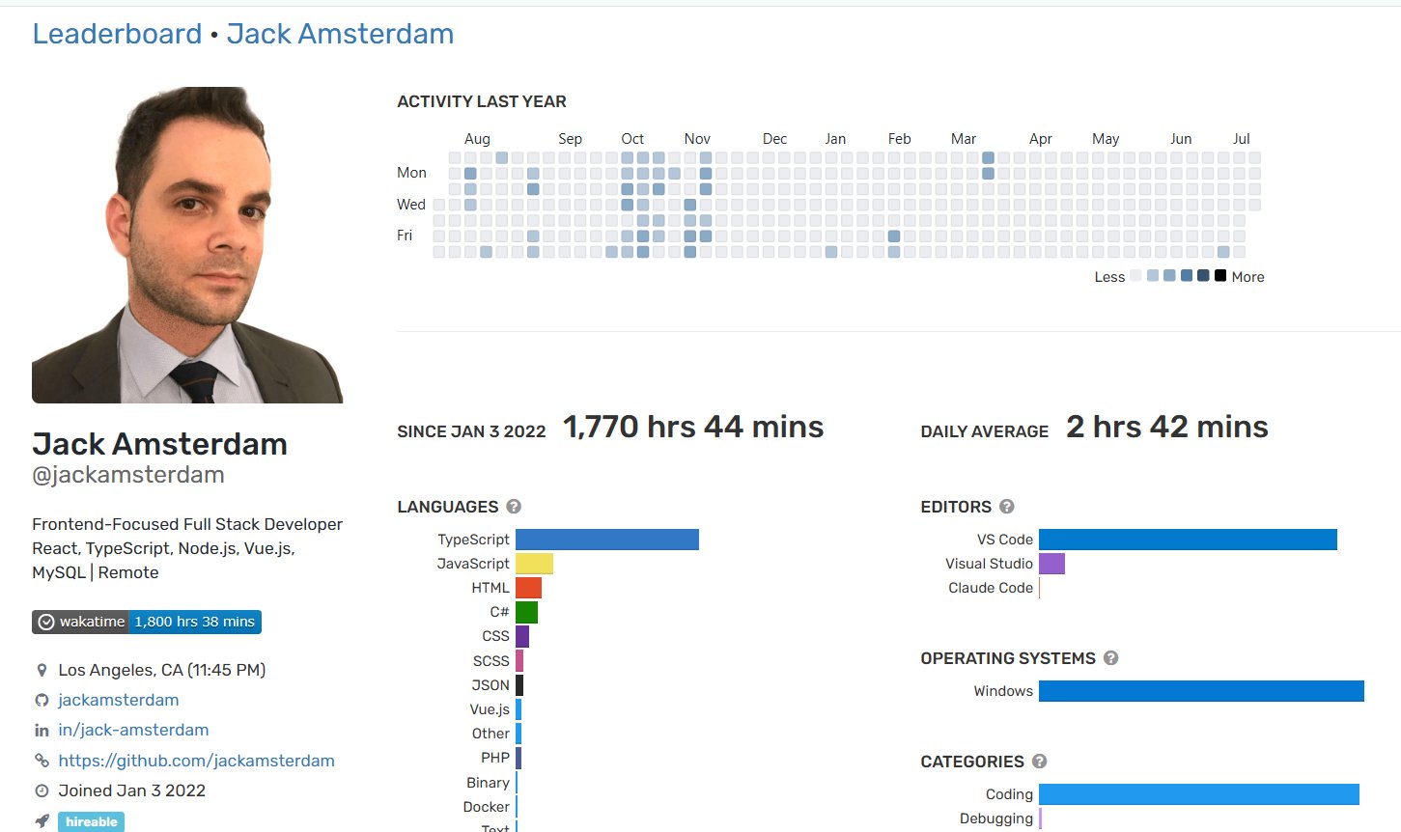Click the Docker language label

(487, 807)
